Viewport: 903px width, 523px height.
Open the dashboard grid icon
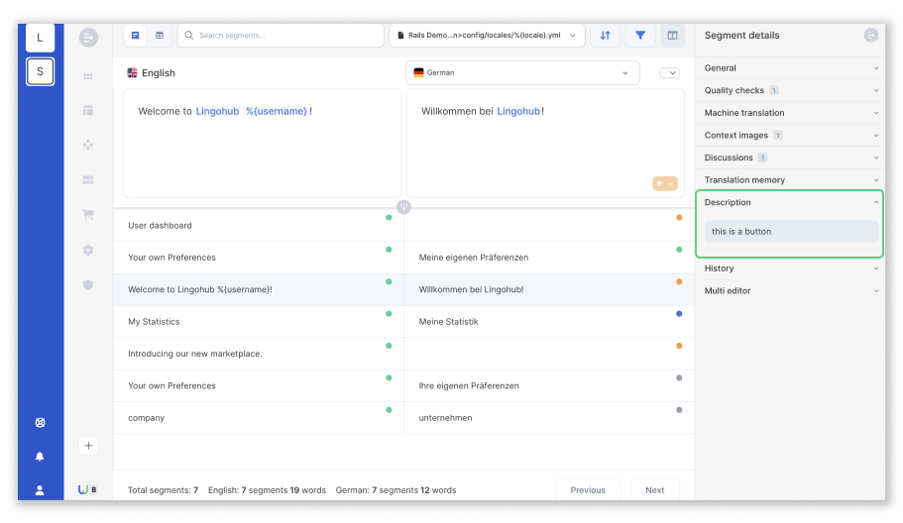click(88, 76)
